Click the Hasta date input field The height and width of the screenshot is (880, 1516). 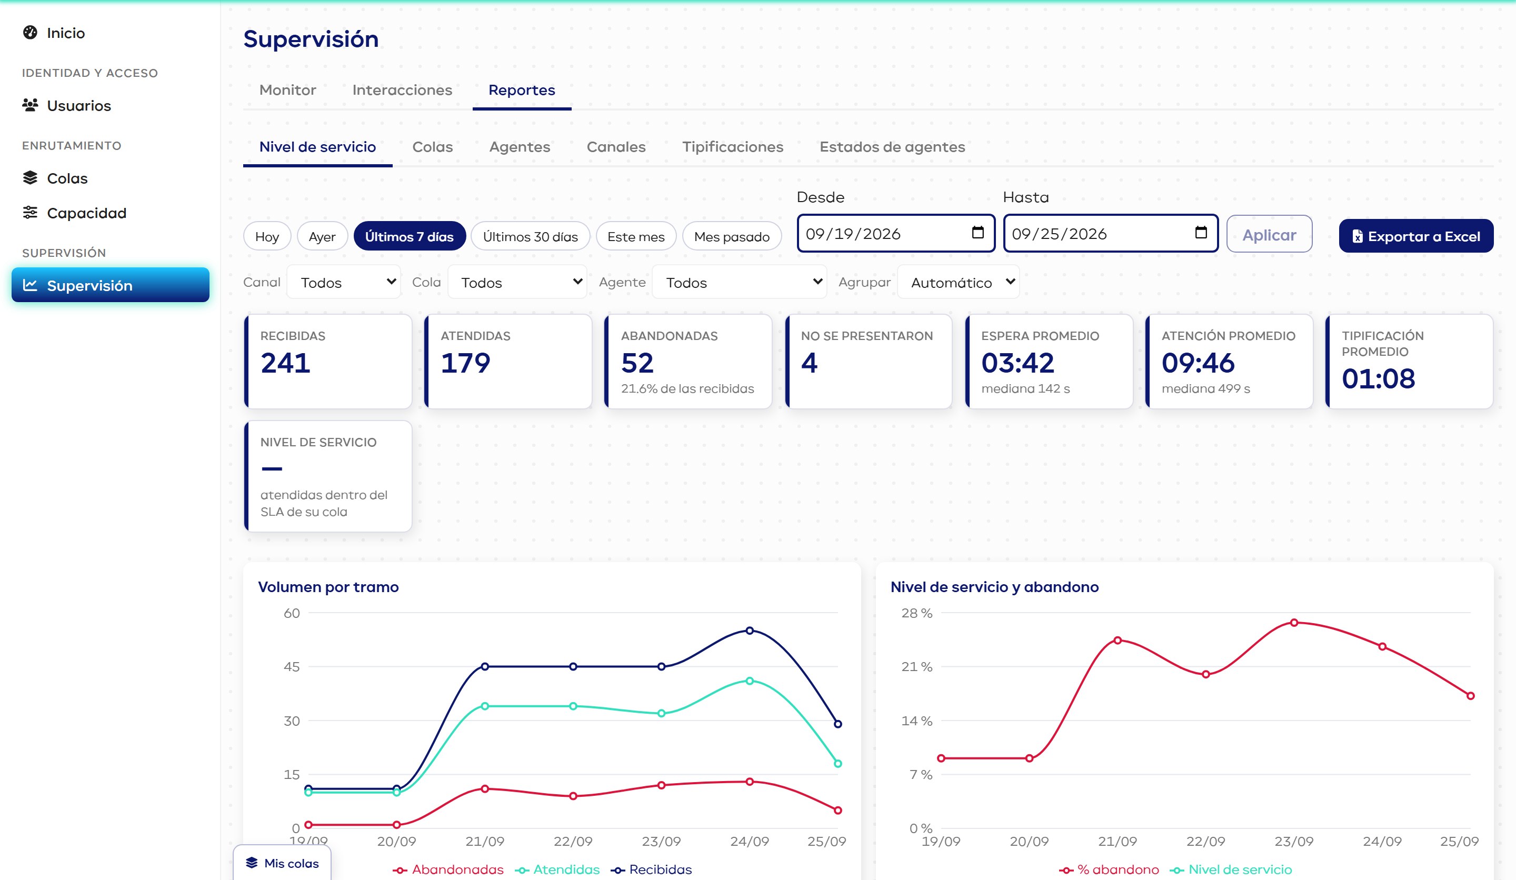tap(1111, 233)
